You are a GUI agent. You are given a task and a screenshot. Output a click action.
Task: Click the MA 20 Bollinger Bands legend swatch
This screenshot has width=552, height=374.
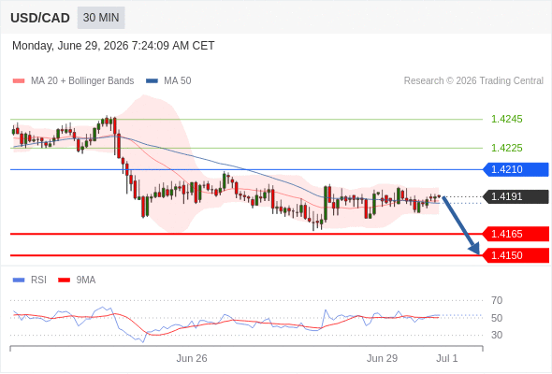point(19,81)
